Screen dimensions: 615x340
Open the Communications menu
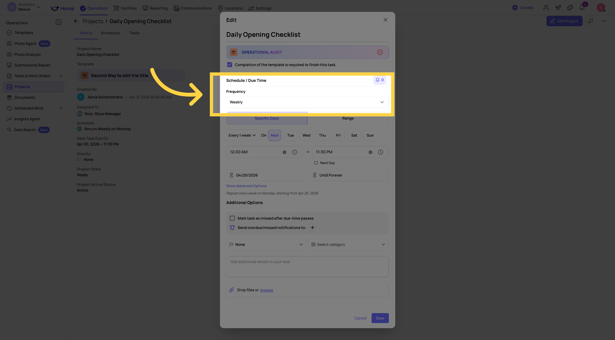[193, 8]
